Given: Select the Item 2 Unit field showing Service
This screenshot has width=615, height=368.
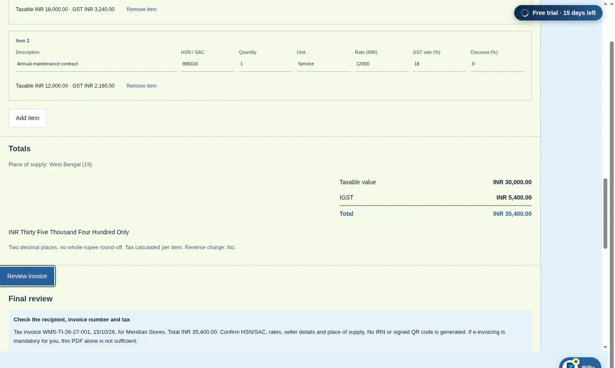Looking at the screenshot, I should tap(323, 64).
